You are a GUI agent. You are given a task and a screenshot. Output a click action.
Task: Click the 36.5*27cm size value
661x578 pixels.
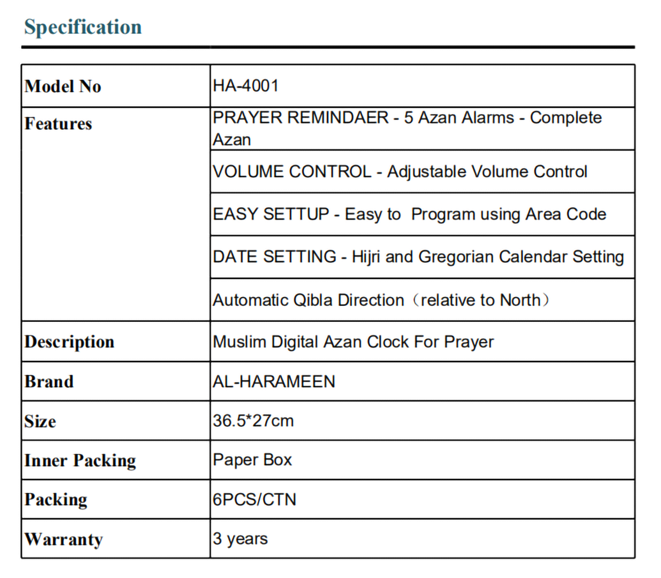click(253, 421)
